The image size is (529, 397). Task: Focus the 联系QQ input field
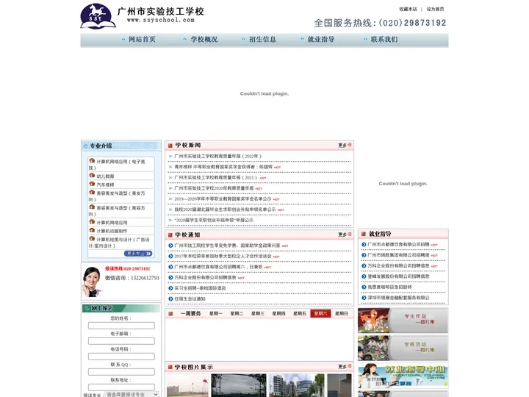click(x=121, y=372)
